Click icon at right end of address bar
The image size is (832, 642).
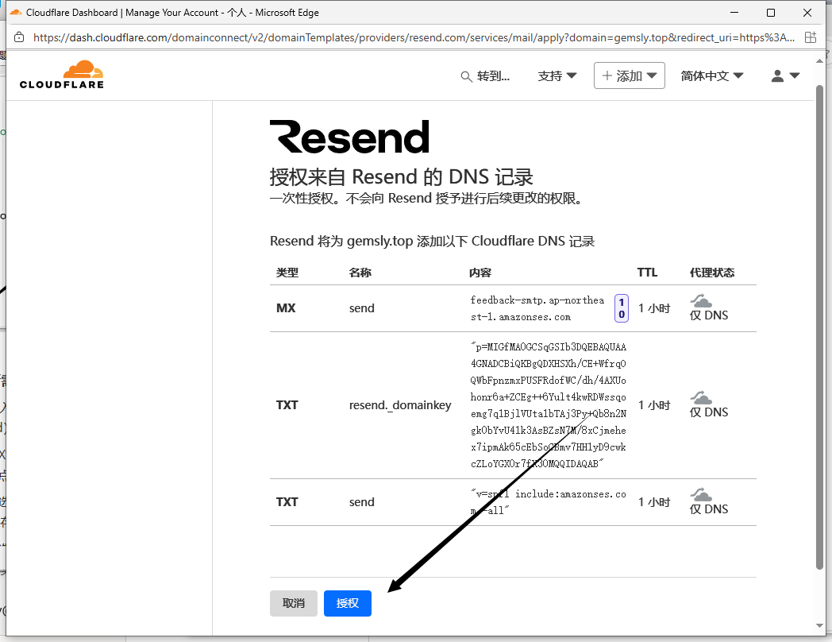coord(810,37)
